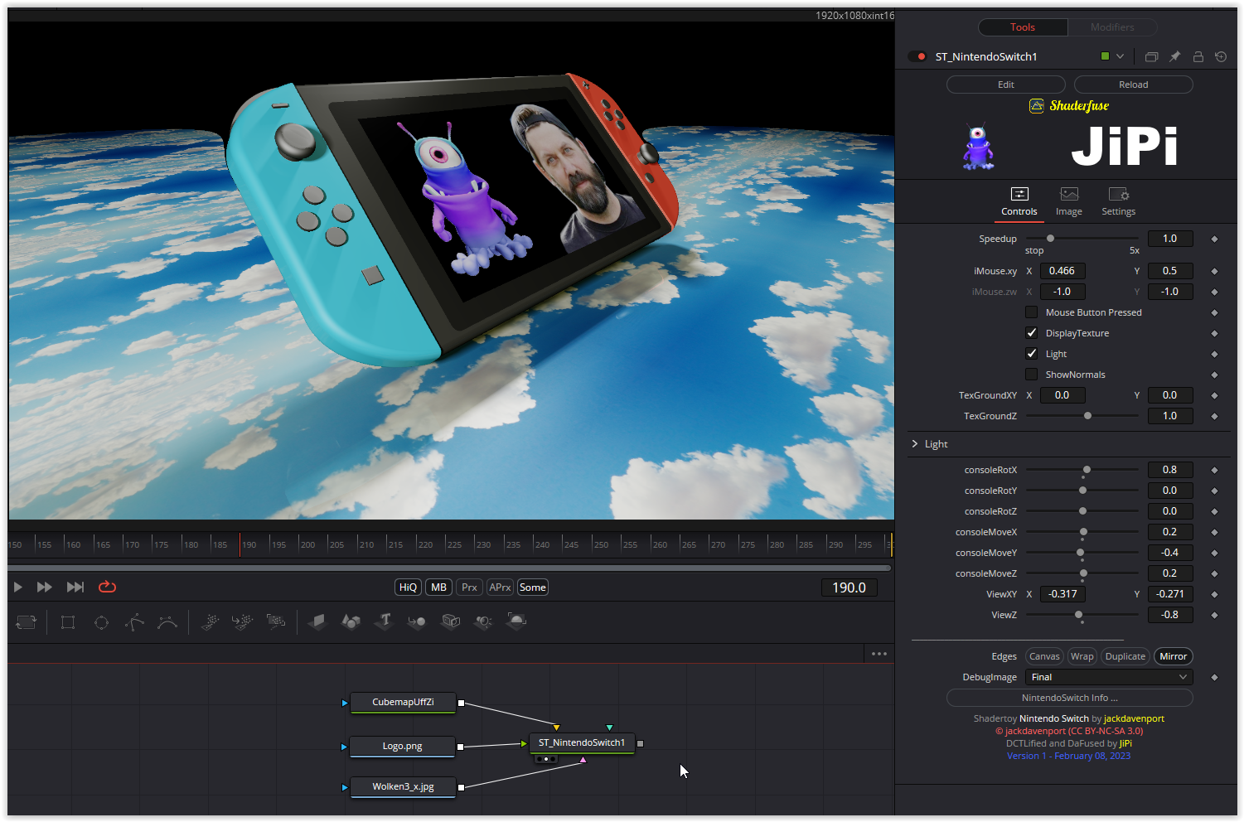
Task: Click the Edit button
Action: (x=1006, y=85)
